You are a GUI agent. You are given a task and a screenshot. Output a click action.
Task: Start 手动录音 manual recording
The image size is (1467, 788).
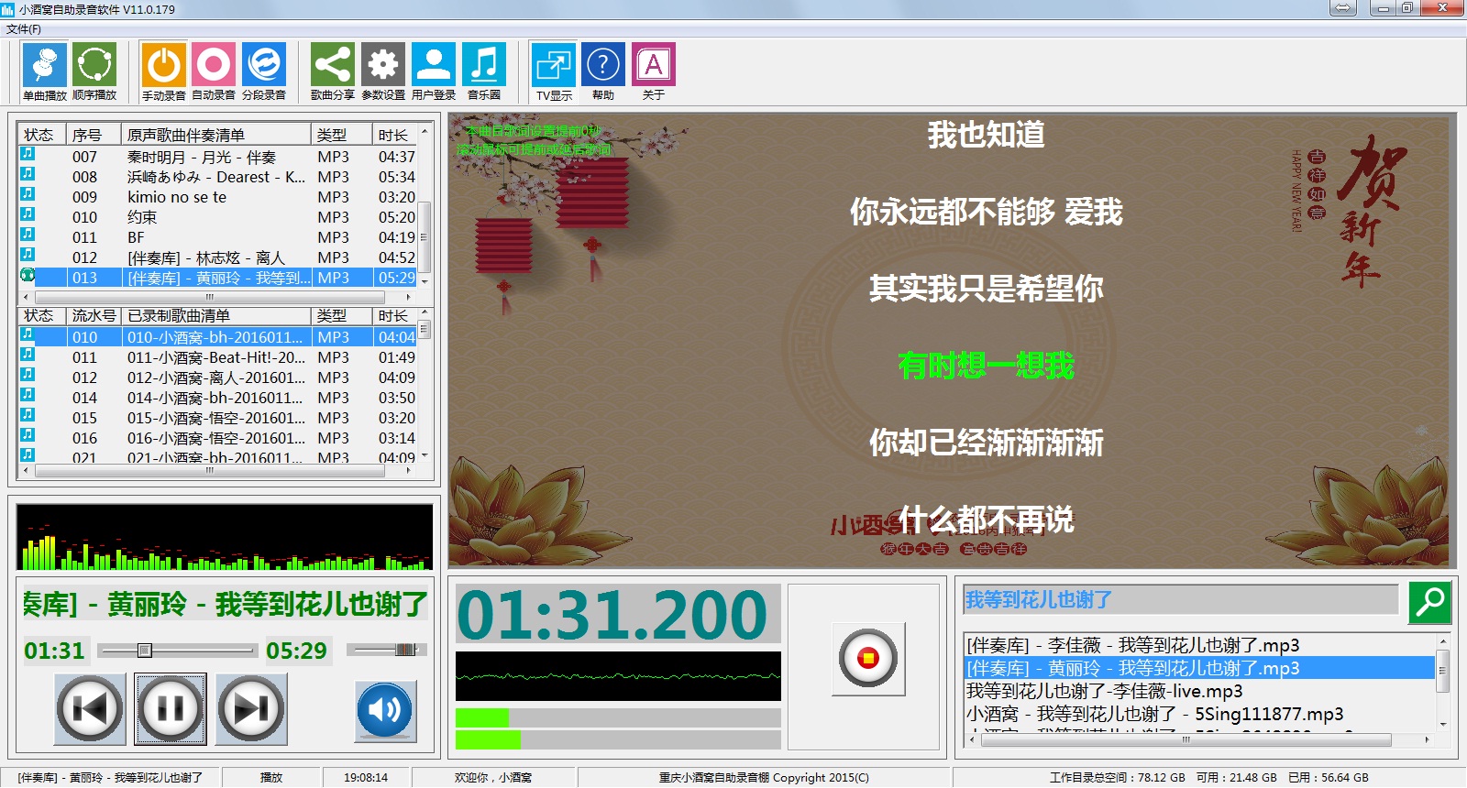pos(163,66)
